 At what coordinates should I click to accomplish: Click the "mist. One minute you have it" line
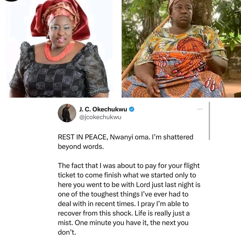point(123,223)
